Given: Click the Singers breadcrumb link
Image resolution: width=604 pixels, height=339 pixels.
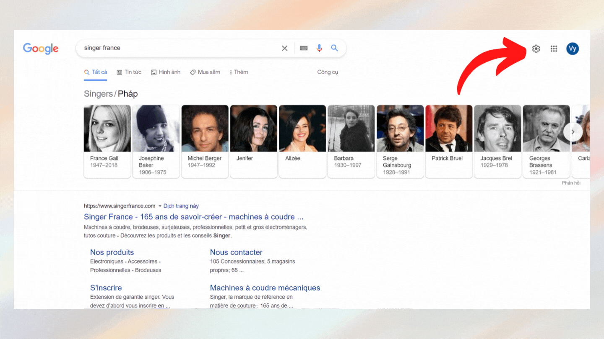Looking at the screenshot, I should coord(98,94).
